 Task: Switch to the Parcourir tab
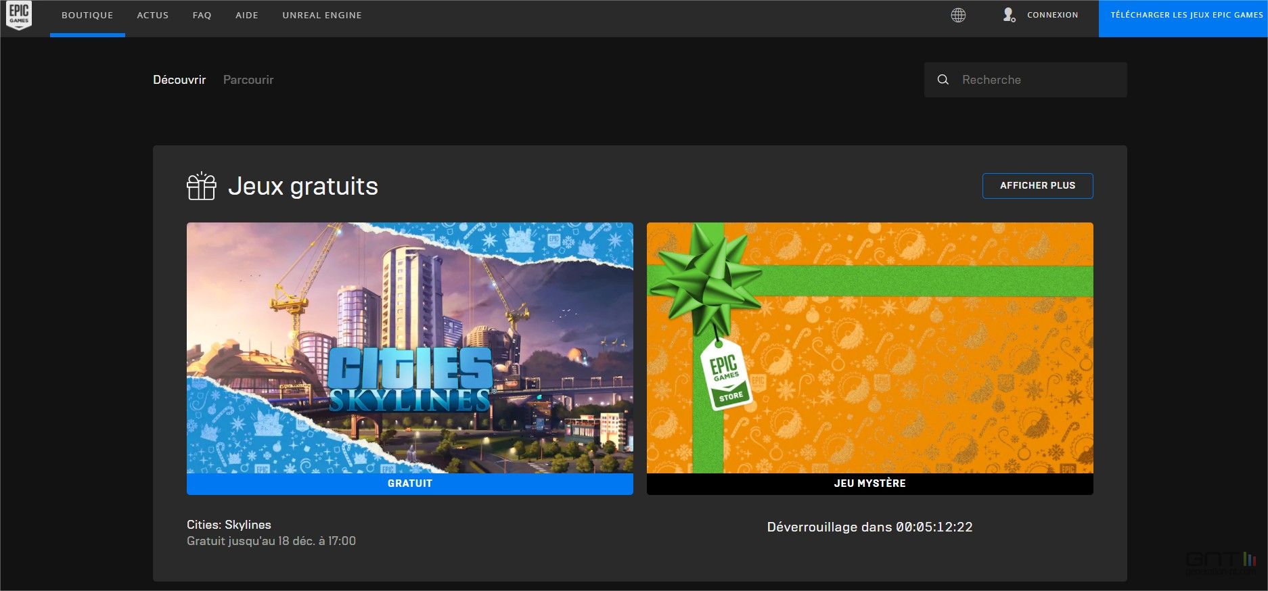tap(248, 80)
